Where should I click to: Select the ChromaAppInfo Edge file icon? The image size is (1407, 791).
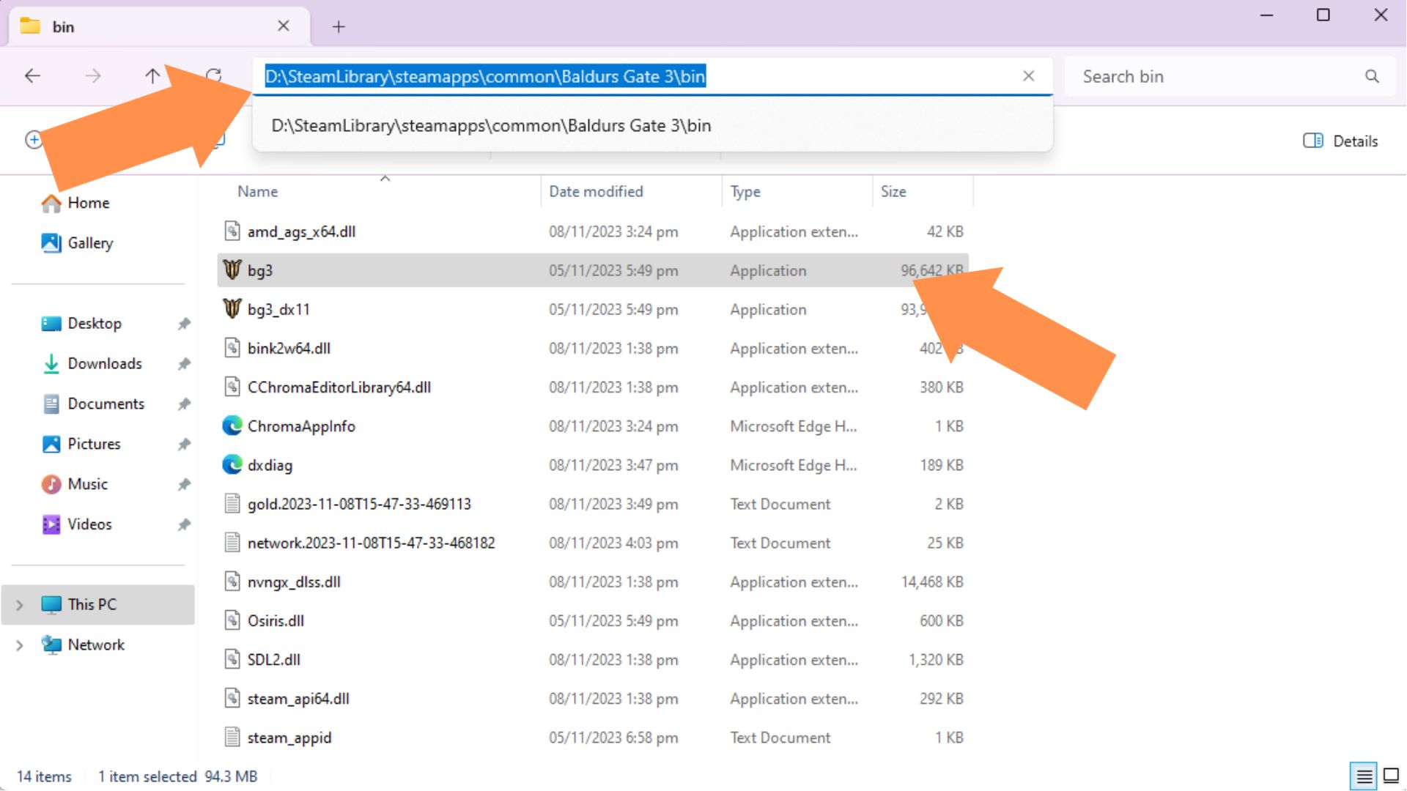tap(232, 426)
